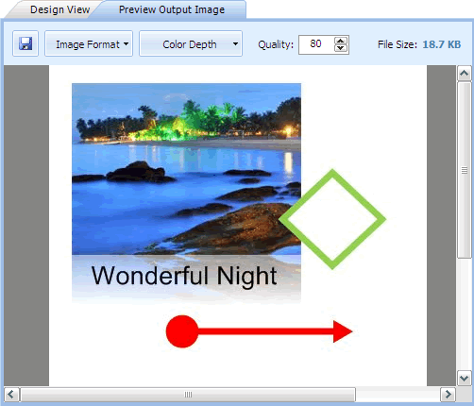
Task: Click the vertical scrollbar down arrow
Action: (x=465, y=378)
